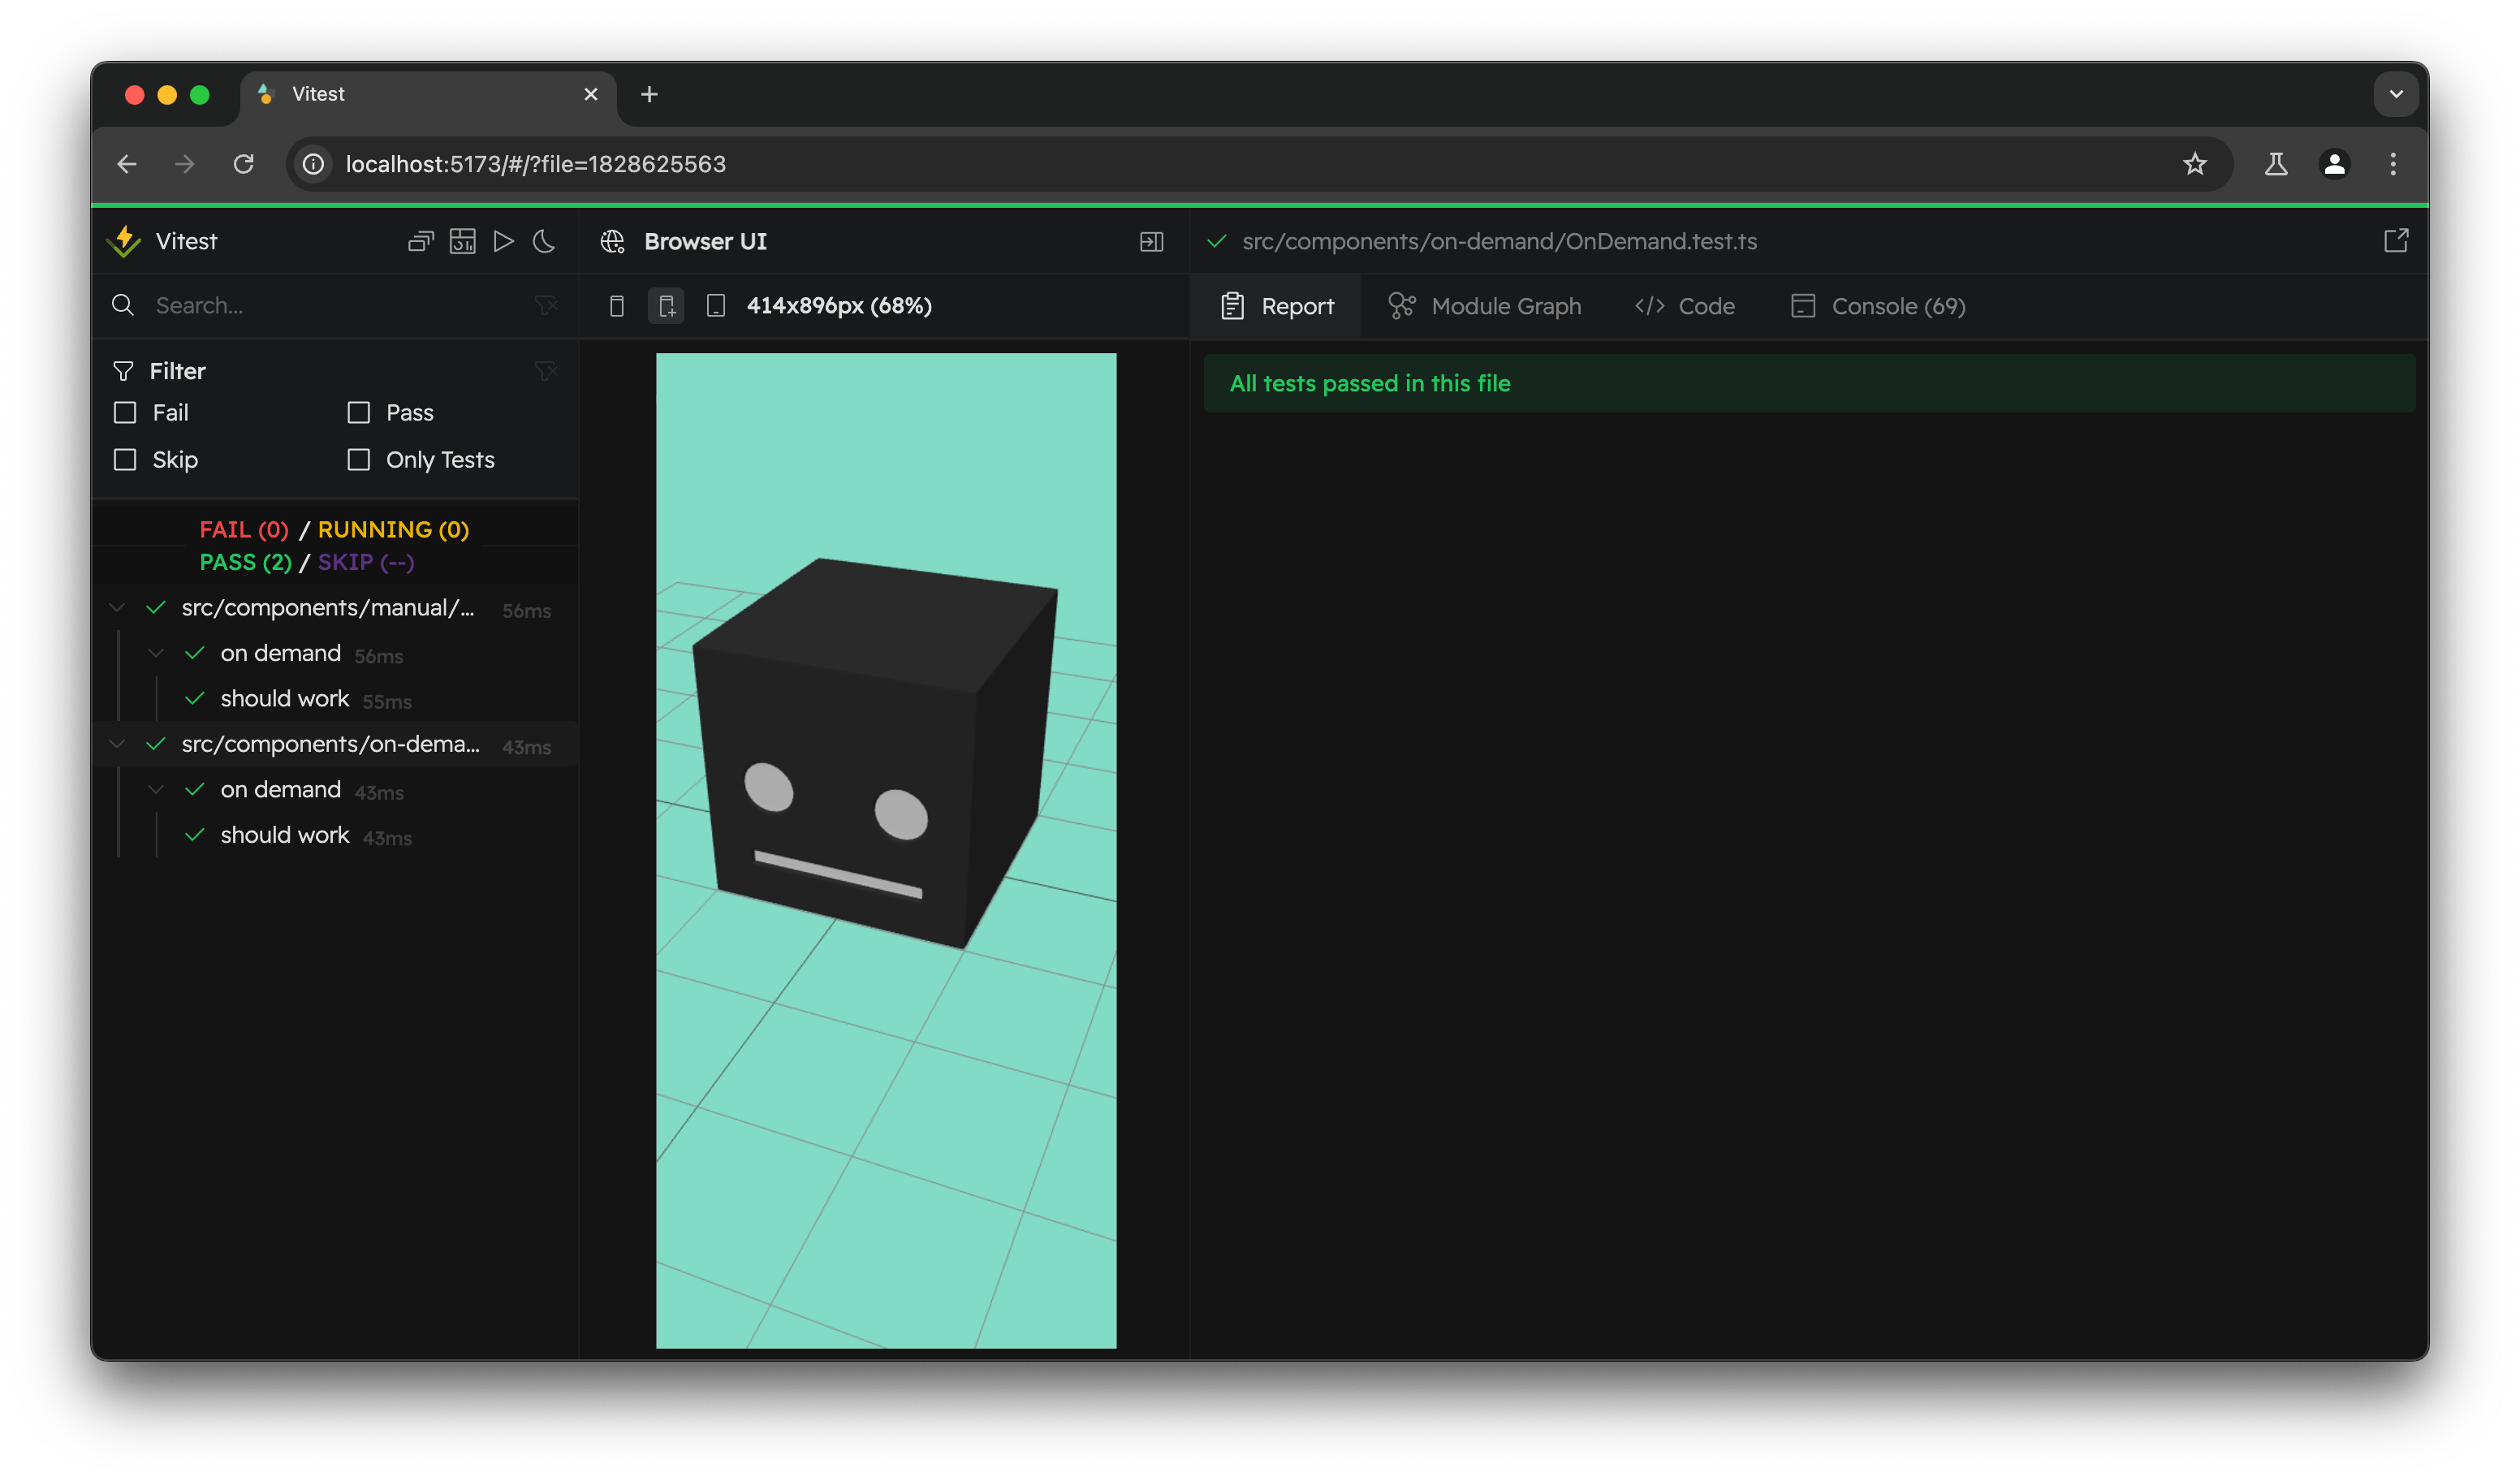
Task: Click the play/run tests button
Action: click(x=506, y=241)
